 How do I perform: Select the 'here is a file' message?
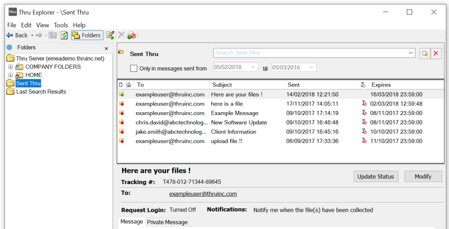tap(281, 104)
